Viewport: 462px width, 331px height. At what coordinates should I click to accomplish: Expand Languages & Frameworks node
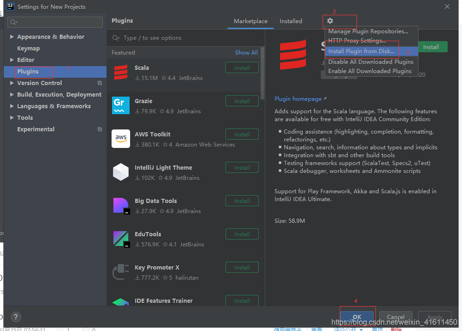click(x=12, y=106)
